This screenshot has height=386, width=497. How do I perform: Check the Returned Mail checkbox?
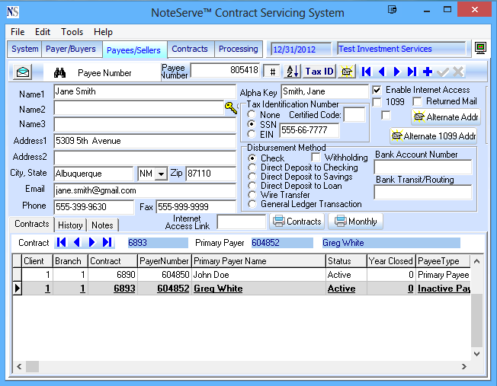coord(418,101)
